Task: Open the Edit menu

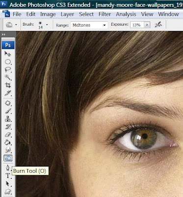Action: [31, 14]
